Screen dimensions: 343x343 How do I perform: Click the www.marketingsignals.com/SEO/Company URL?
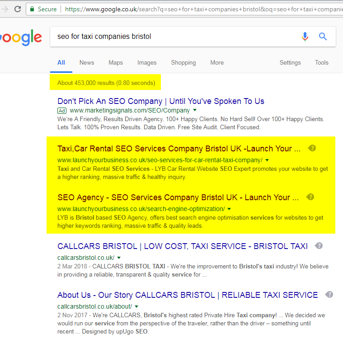(130, 110)
